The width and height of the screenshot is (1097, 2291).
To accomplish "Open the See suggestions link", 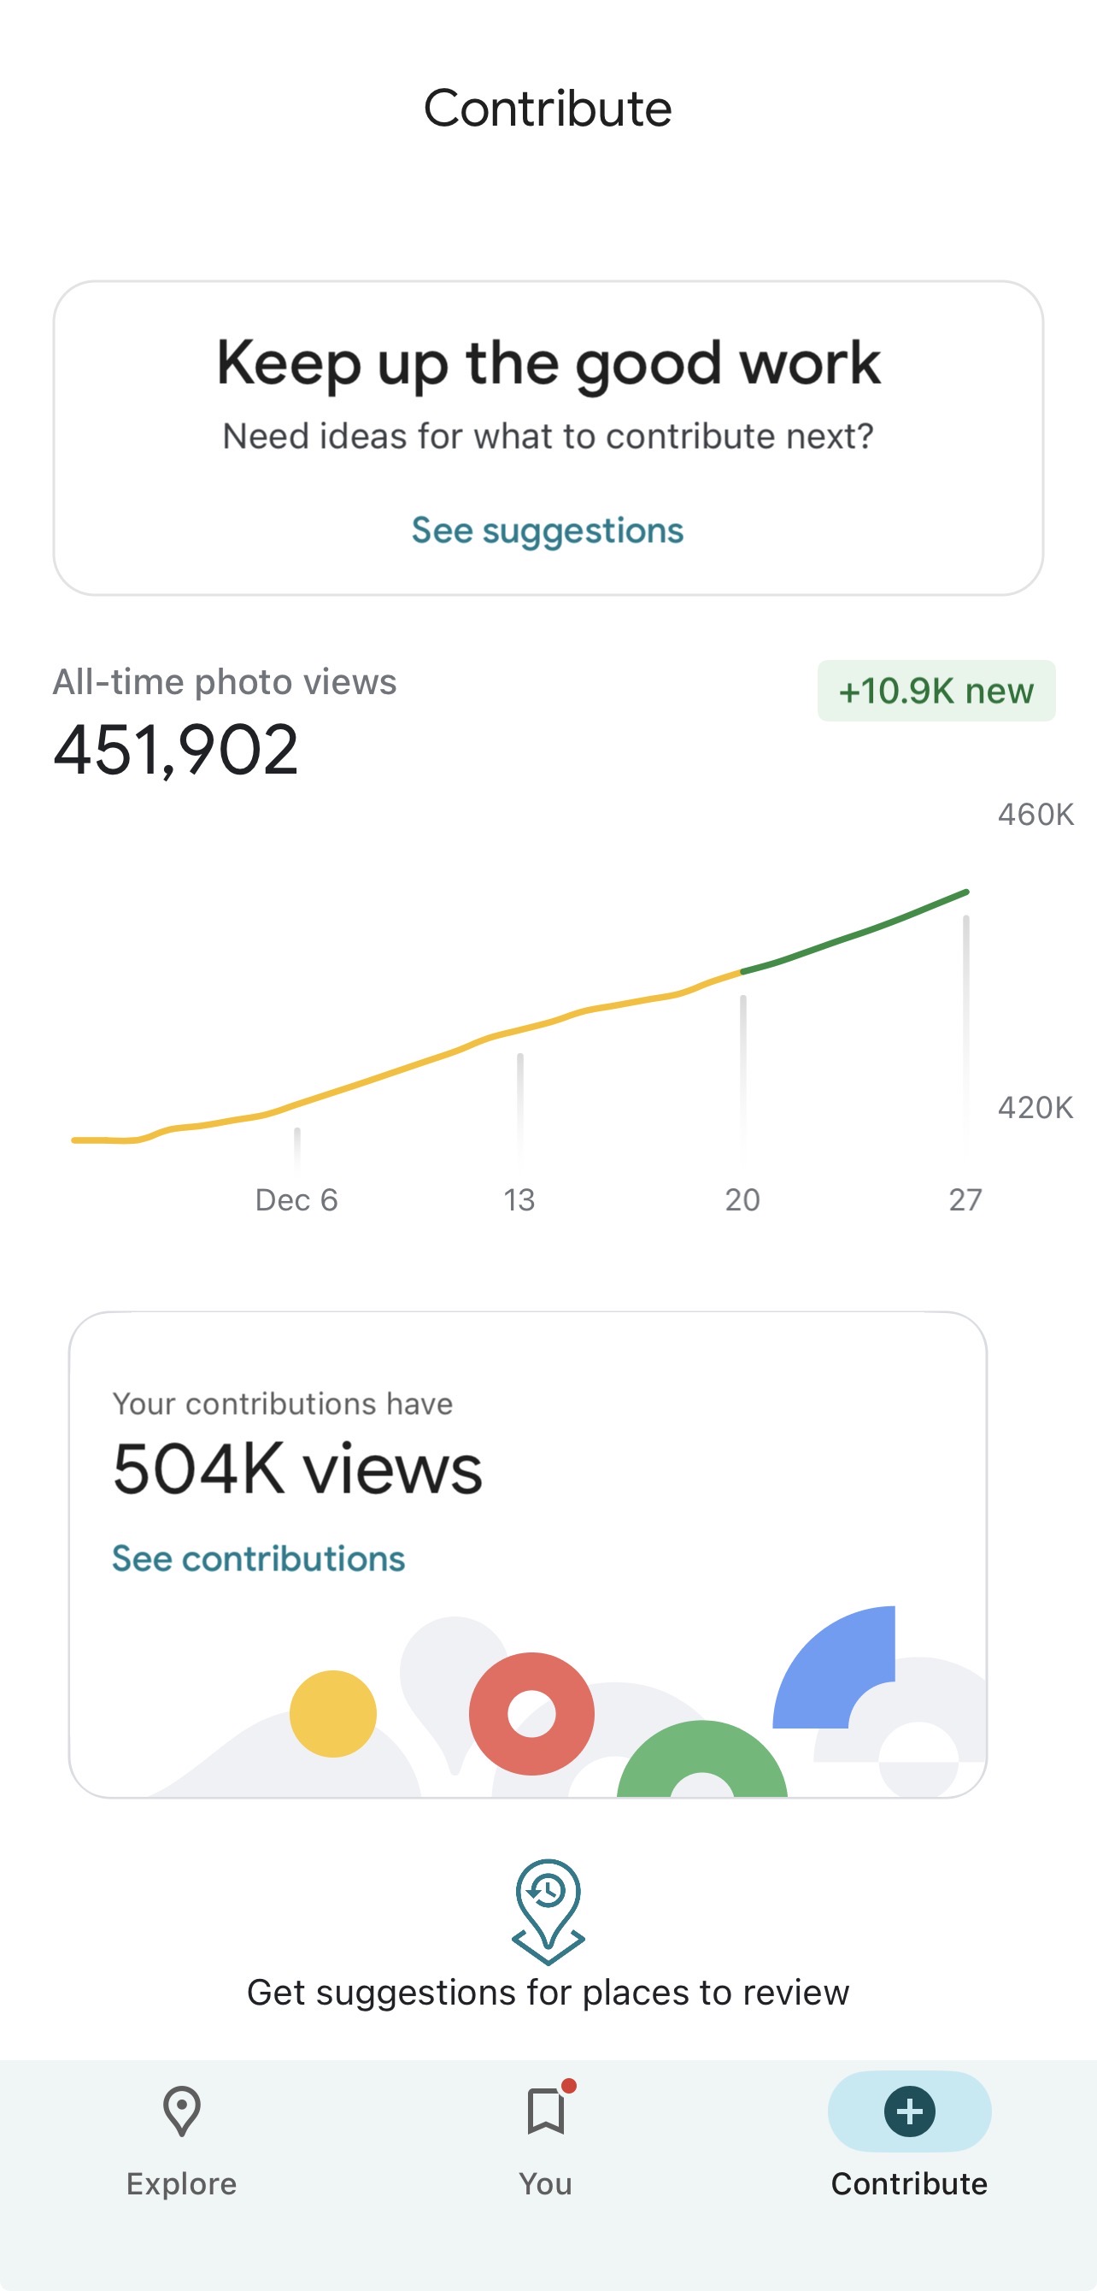I will point(548,531).
